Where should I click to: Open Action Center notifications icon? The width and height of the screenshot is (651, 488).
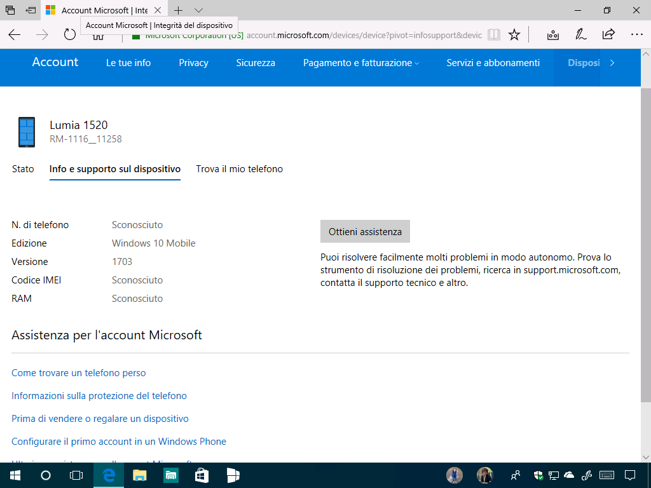(x=630, y=475)
